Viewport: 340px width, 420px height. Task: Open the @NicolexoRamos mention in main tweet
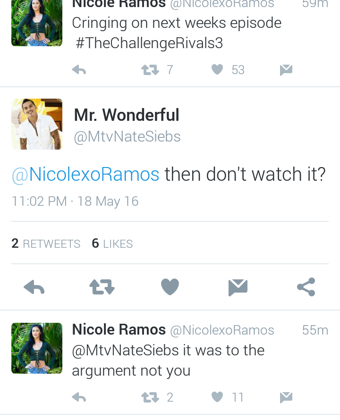click(85, 175)
